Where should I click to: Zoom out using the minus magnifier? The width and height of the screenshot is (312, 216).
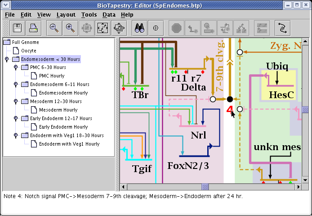pyautogui.click(x=54, y=28)
